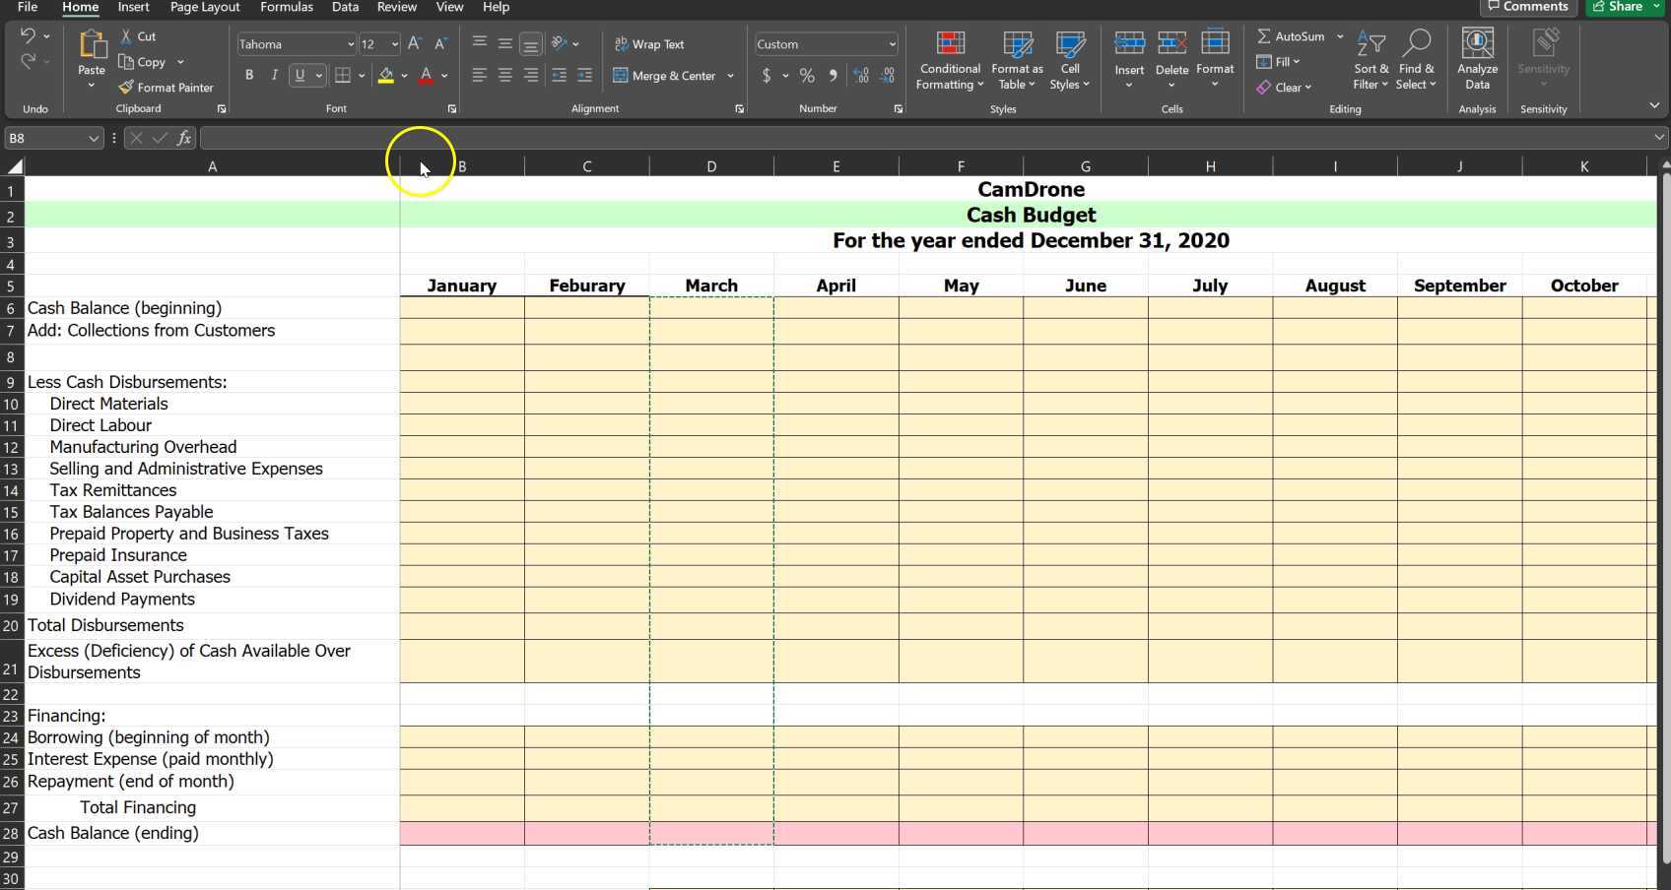Toggle Italic formatting
The width and height of the screenshot is (1671, 890).
274,76
